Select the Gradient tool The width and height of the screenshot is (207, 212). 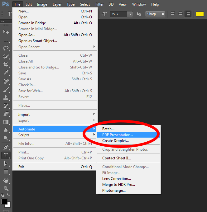(x=6, y=122)
